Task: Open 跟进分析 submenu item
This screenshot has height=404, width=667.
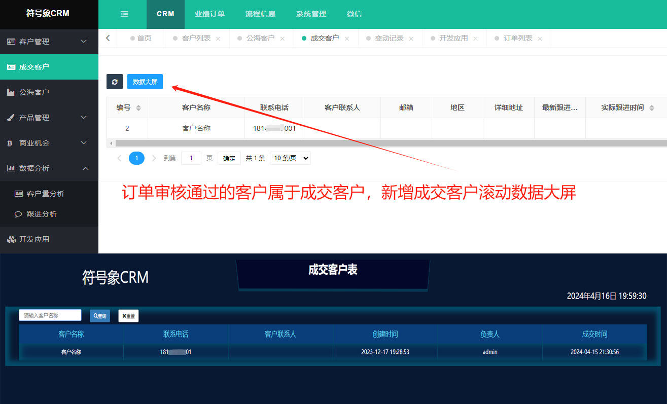Action: (x=49, y=214)
